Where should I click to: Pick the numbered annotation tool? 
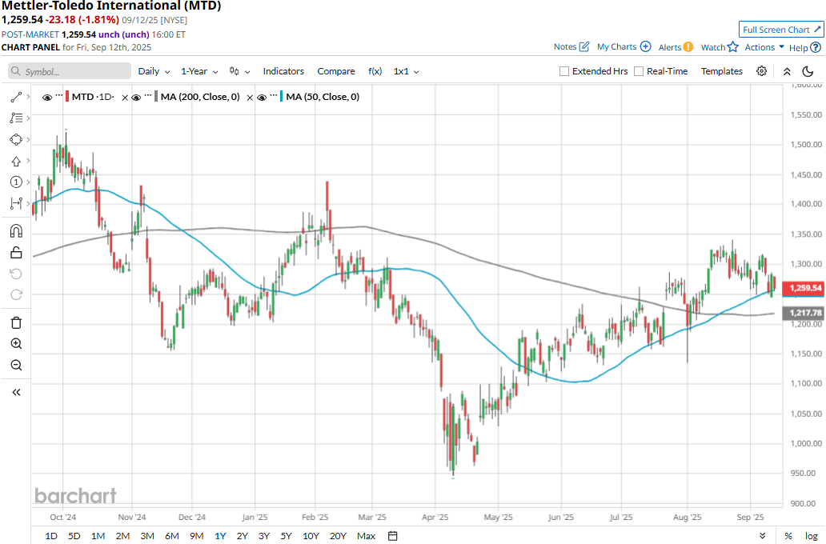tap(16, 182)
